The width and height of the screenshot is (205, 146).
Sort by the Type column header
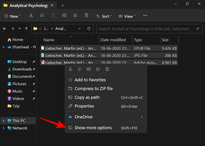pos(138,40)
